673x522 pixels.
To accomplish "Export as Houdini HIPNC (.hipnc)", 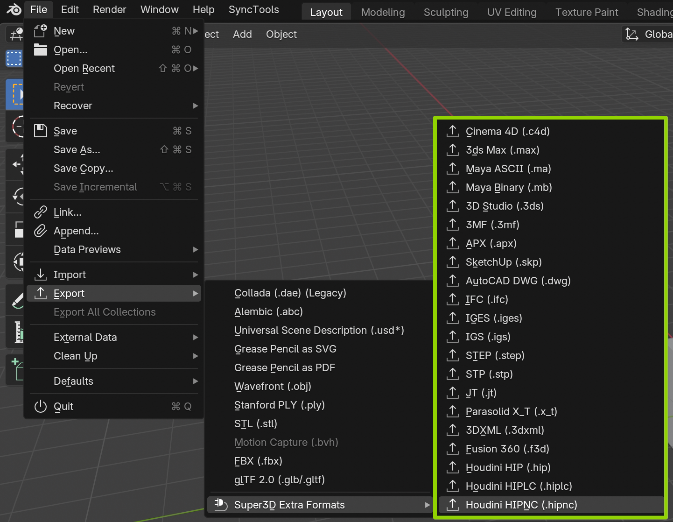I will coord(551,505).
